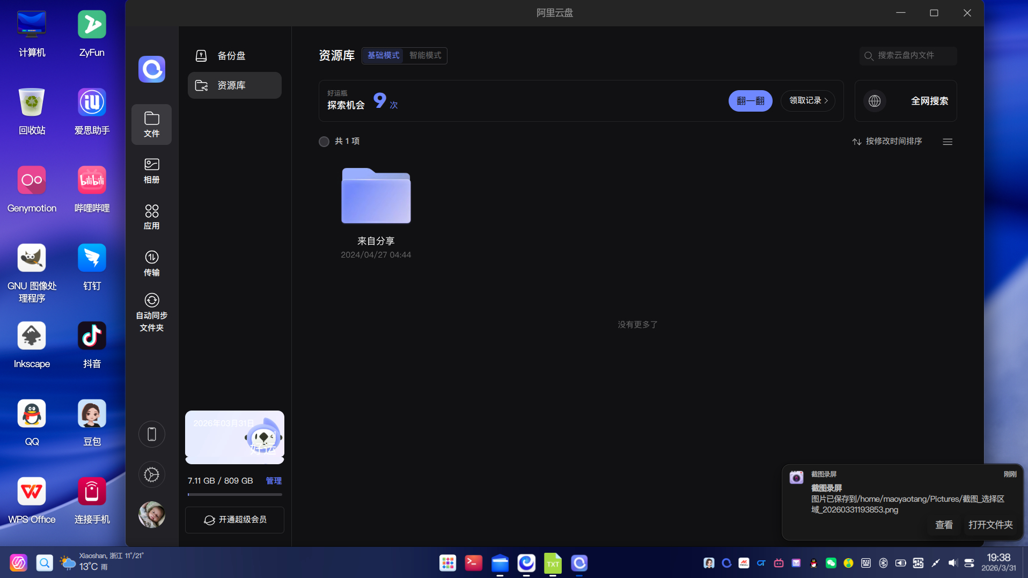Toggle the select-all circle beside 共 1 项
Screen dimensions: 1028x578
pos(324,142)
